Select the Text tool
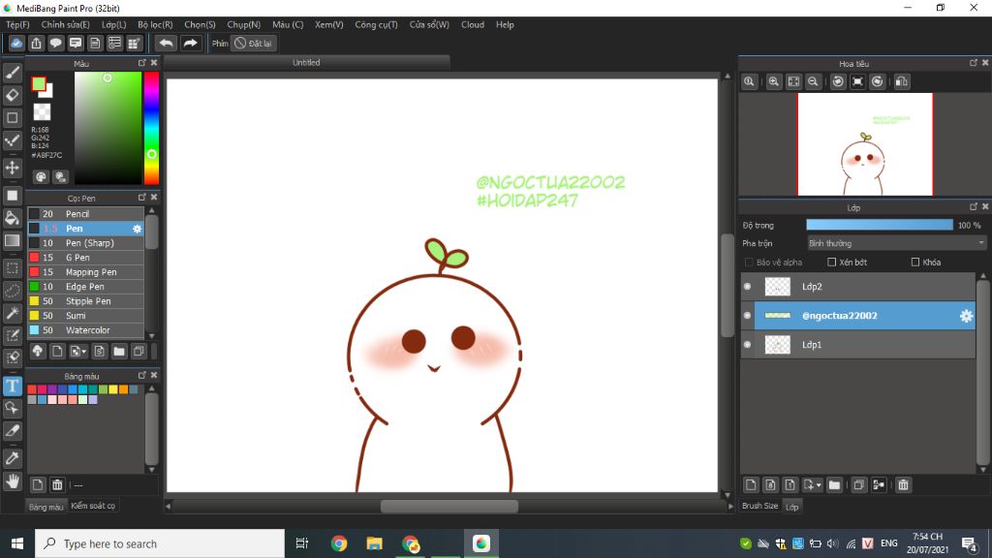The image size is (992, 558). (x=12, y=386)
